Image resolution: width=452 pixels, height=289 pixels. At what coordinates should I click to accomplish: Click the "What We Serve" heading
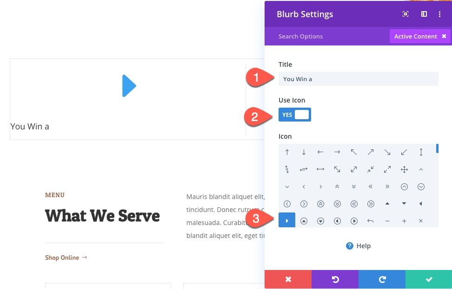pos(102,216)
